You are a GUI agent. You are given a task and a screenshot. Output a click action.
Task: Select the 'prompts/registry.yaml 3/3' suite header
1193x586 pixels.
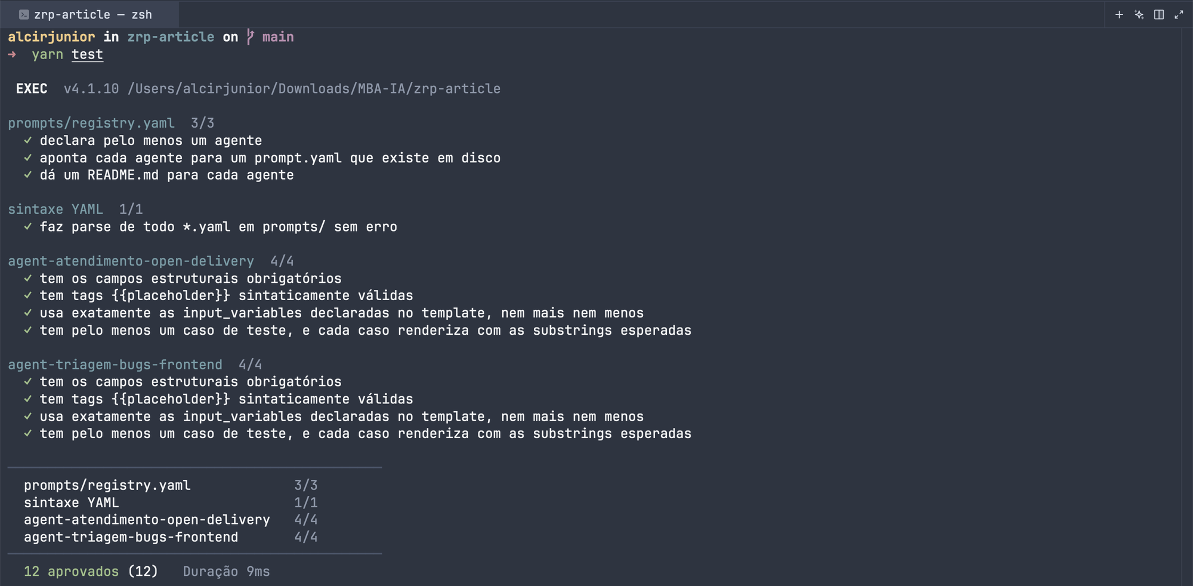tap(111, 123)
